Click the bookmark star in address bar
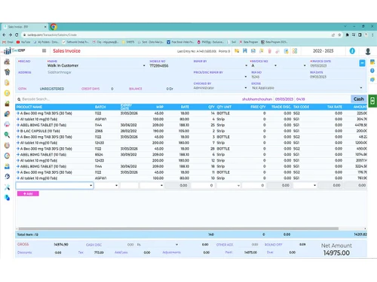This screenshot has width=377, height=282. [339, 35]
